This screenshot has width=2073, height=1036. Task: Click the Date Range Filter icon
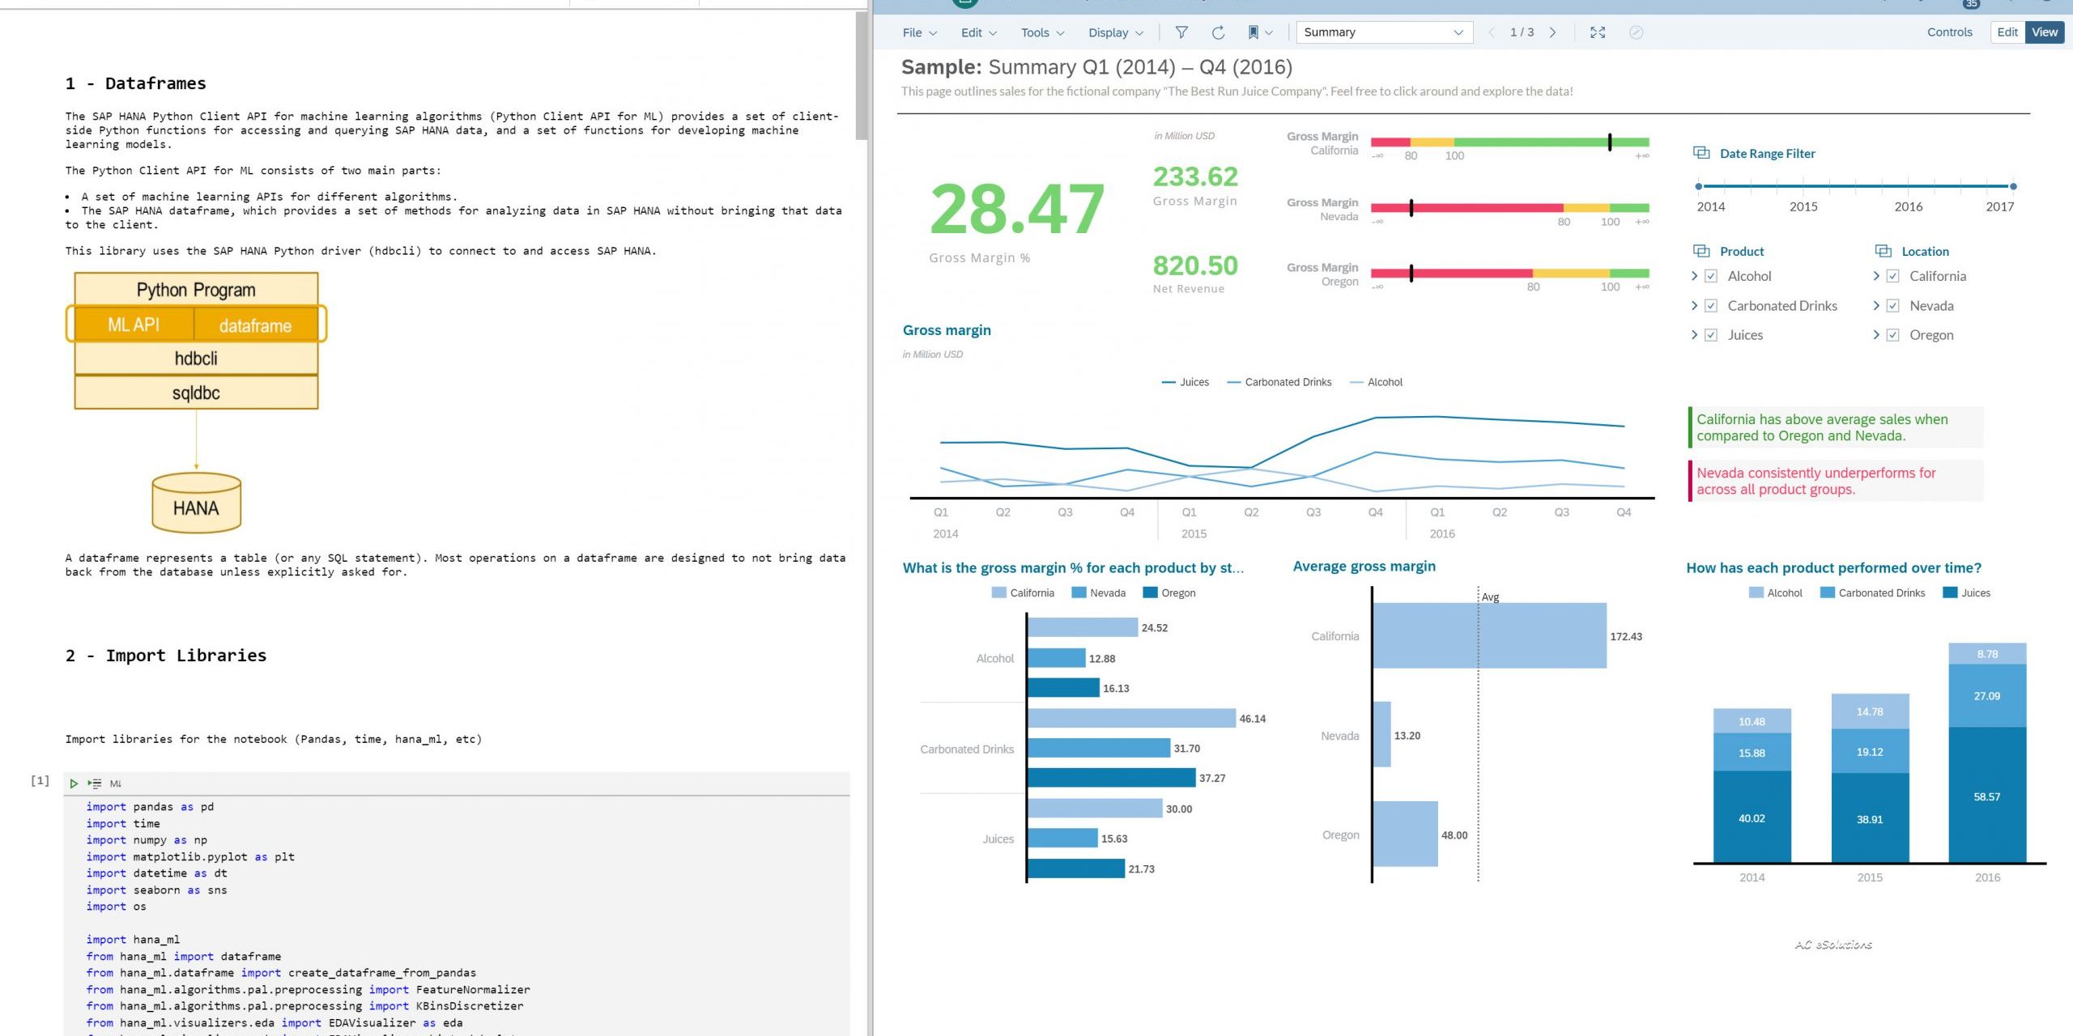1701,153
